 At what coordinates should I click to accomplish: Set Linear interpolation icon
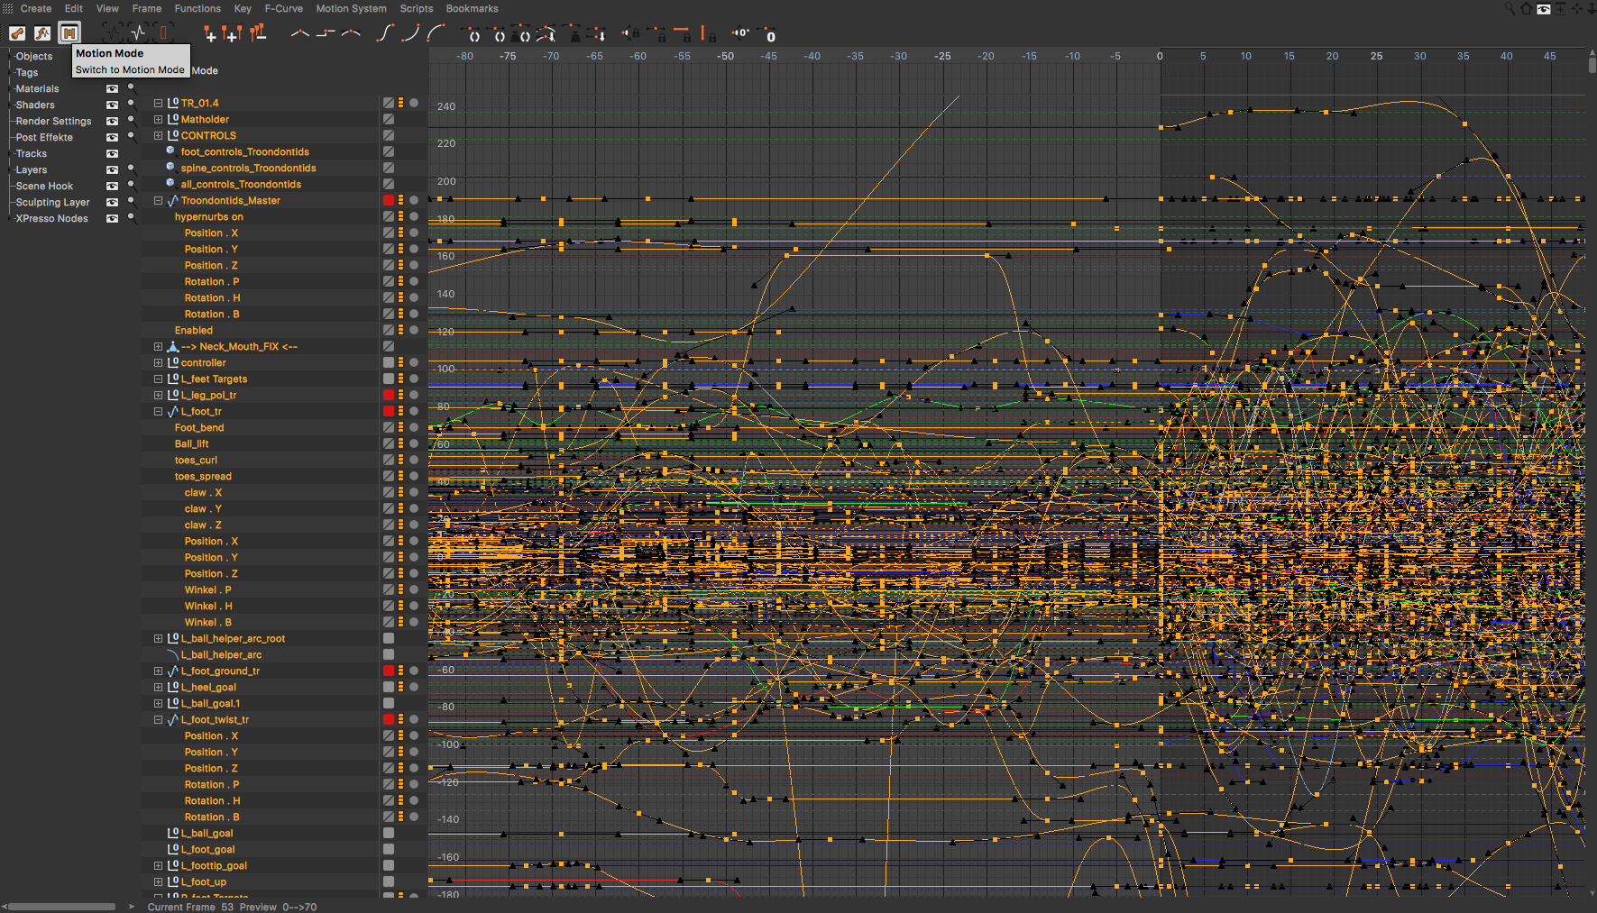300,33
